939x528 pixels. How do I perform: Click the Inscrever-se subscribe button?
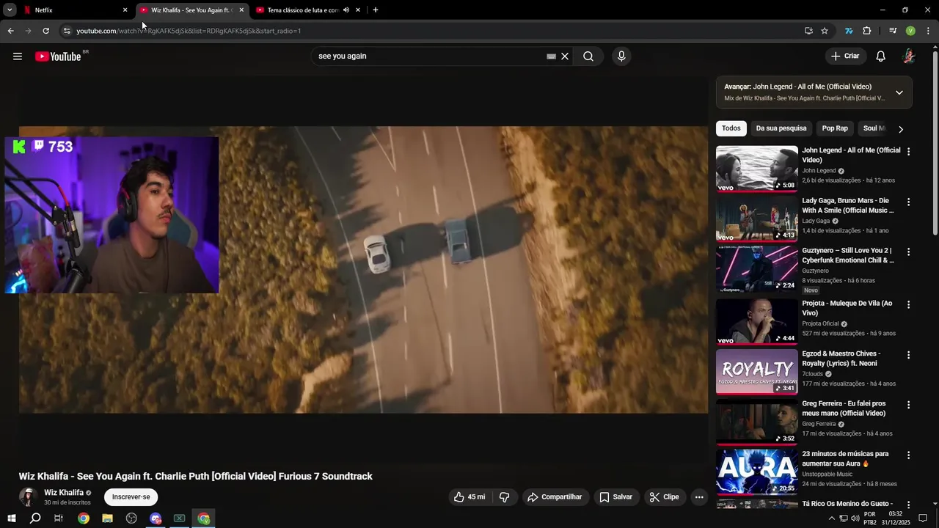point(131,497)
